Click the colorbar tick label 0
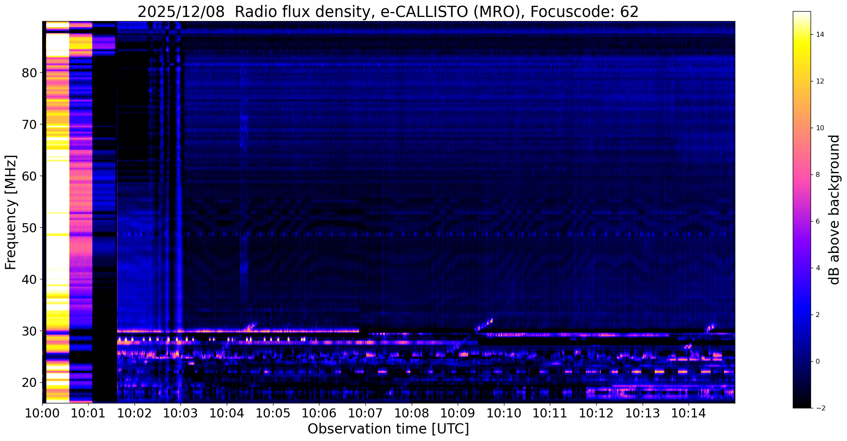Screen dimensions: 847x441 pos(818,362)
